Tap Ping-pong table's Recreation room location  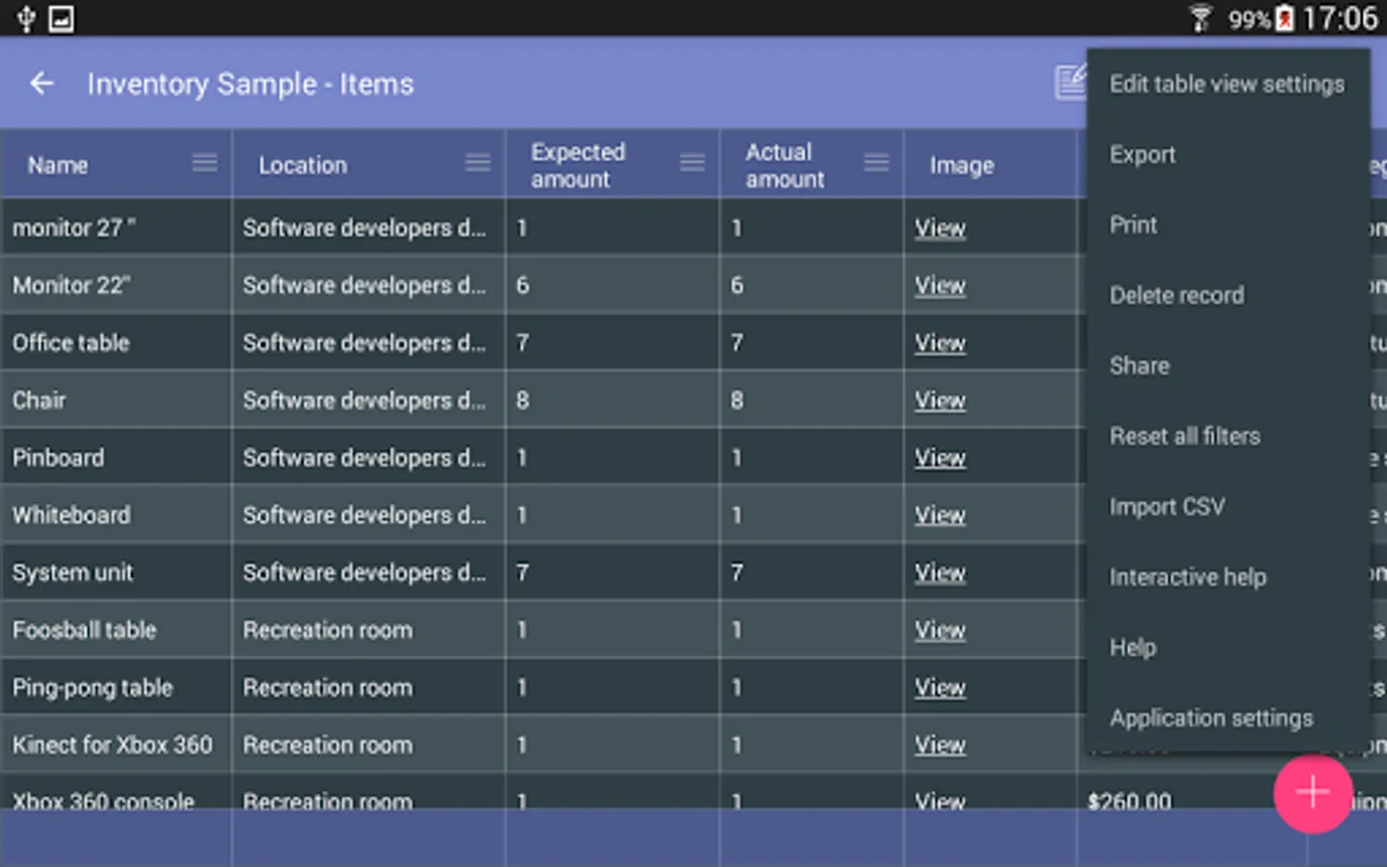coord(369,687)
